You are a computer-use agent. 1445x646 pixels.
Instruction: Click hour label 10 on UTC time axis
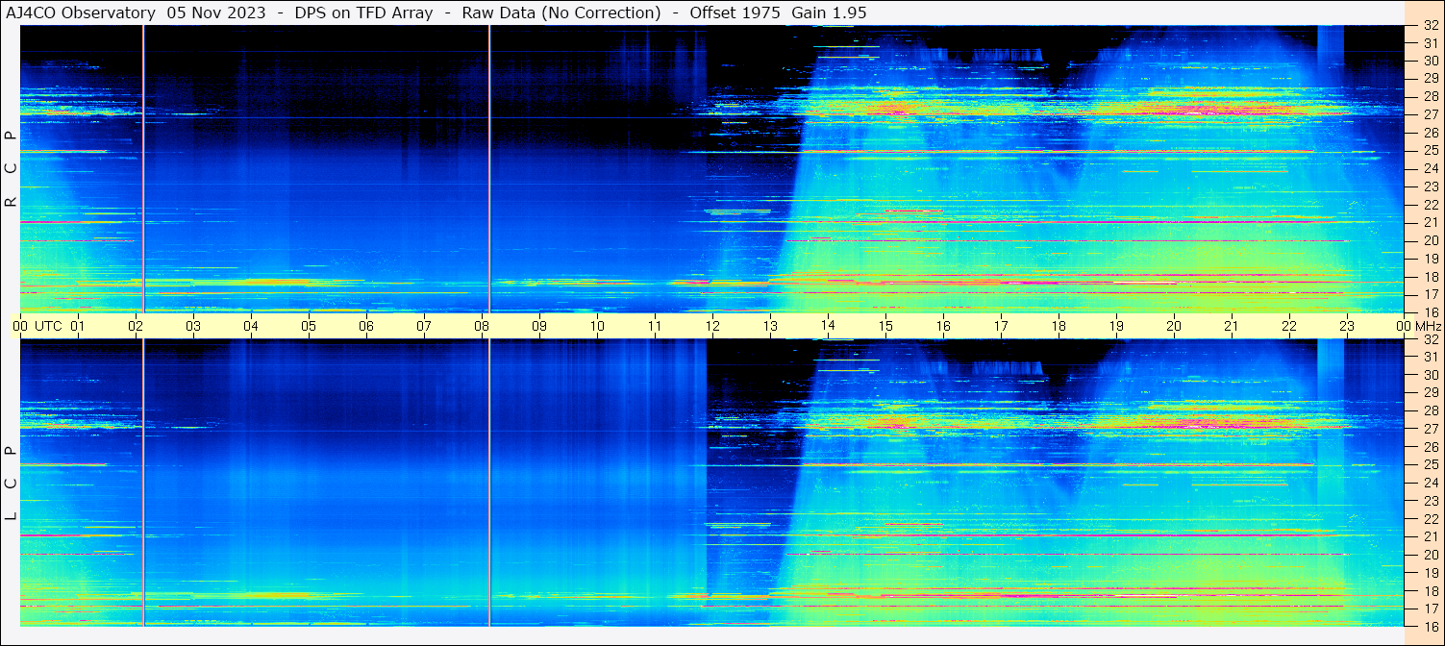tap(597, 326)
